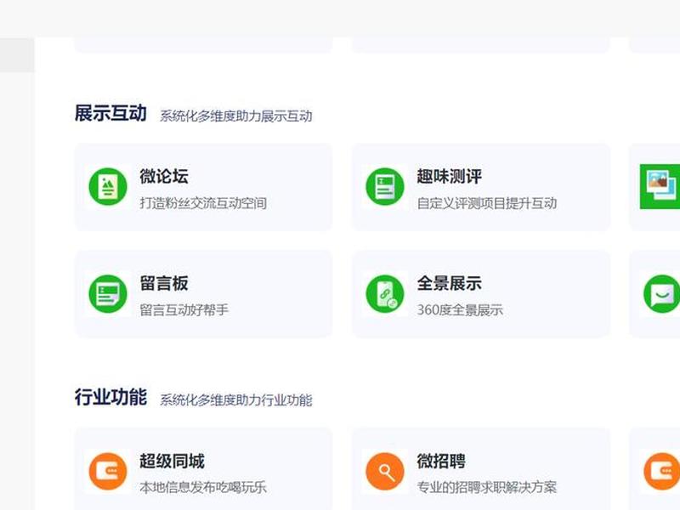Image resolution: width=680 pixels, height=510 pixels.
Task: Click the description 打造粉丝交流互动空间
Action: 203,203
